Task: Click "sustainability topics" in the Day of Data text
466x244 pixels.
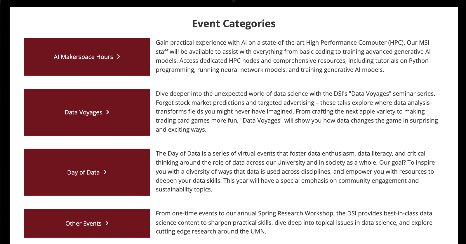Action: pos(183,189)
